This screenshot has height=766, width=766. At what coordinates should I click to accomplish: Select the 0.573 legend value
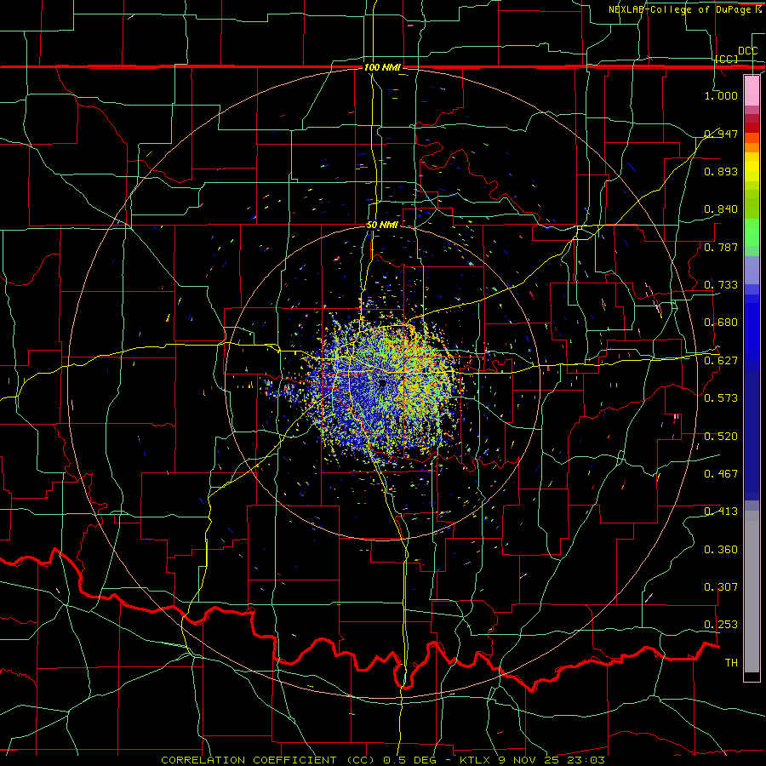pos(721,398)
